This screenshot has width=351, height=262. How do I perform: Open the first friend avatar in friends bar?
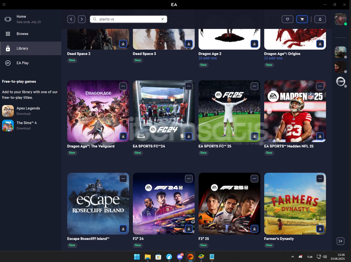coord(340,52)
